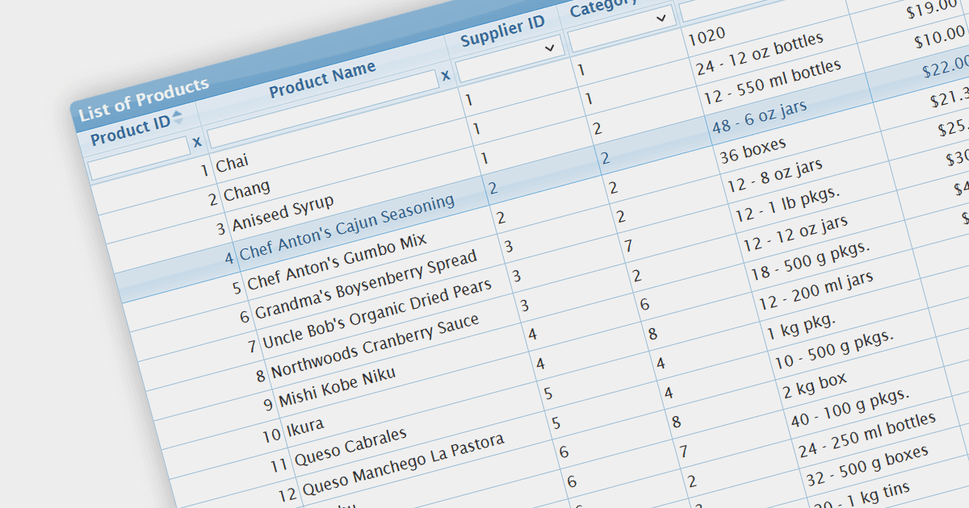Click the 12 - 1 lb pkgs. cell
Screen dimensions: 969x508
tap(787, 205)
